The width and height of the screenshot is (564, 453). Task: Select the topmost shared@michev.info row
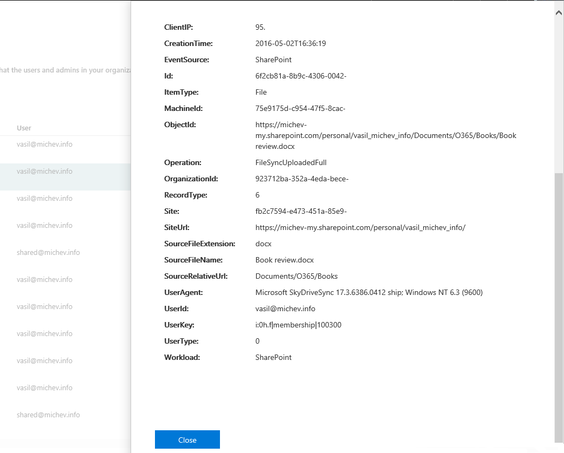pyautogui.click(x=48, y=253)
